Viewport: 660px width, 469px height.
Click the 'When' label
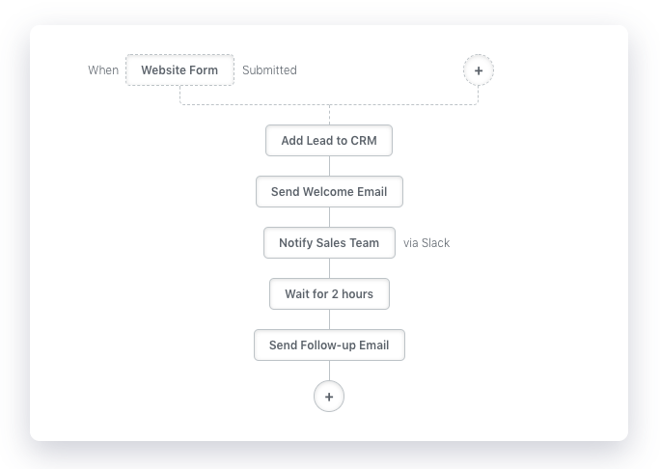[x=103, y=69]
